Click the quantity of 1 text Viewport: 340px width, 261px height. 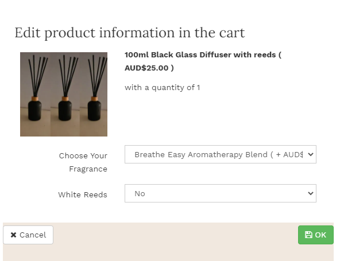click(x=162, y=88)
